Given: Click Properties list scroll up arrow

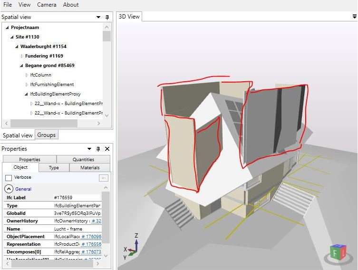Looking at the screenshot, I should [x=106, y=188].
